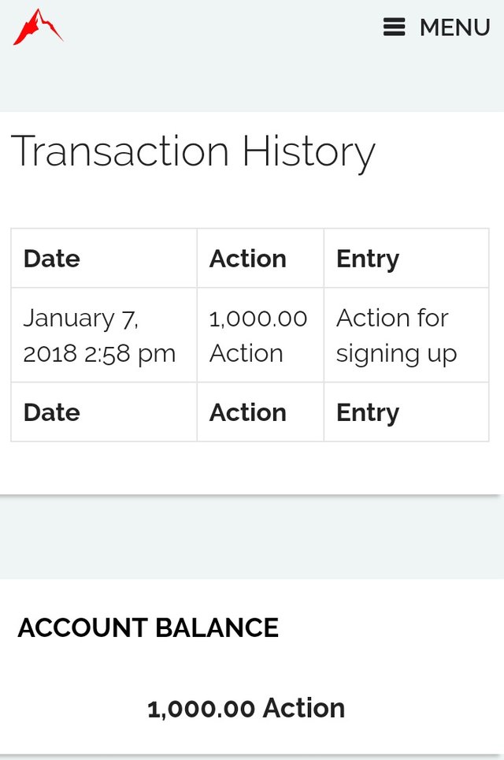Image resolution: width=504 pixels, height=760 pixels.
Task: Select the top Date column header
Action: 52,259
